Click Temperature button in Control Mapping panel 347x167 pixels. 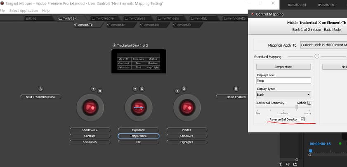pyautogui.click(x=283, y=67)
